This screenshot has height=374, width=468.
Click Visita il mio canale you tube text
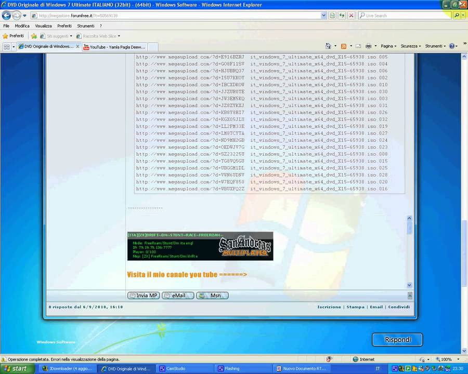(x=187, y=274)
